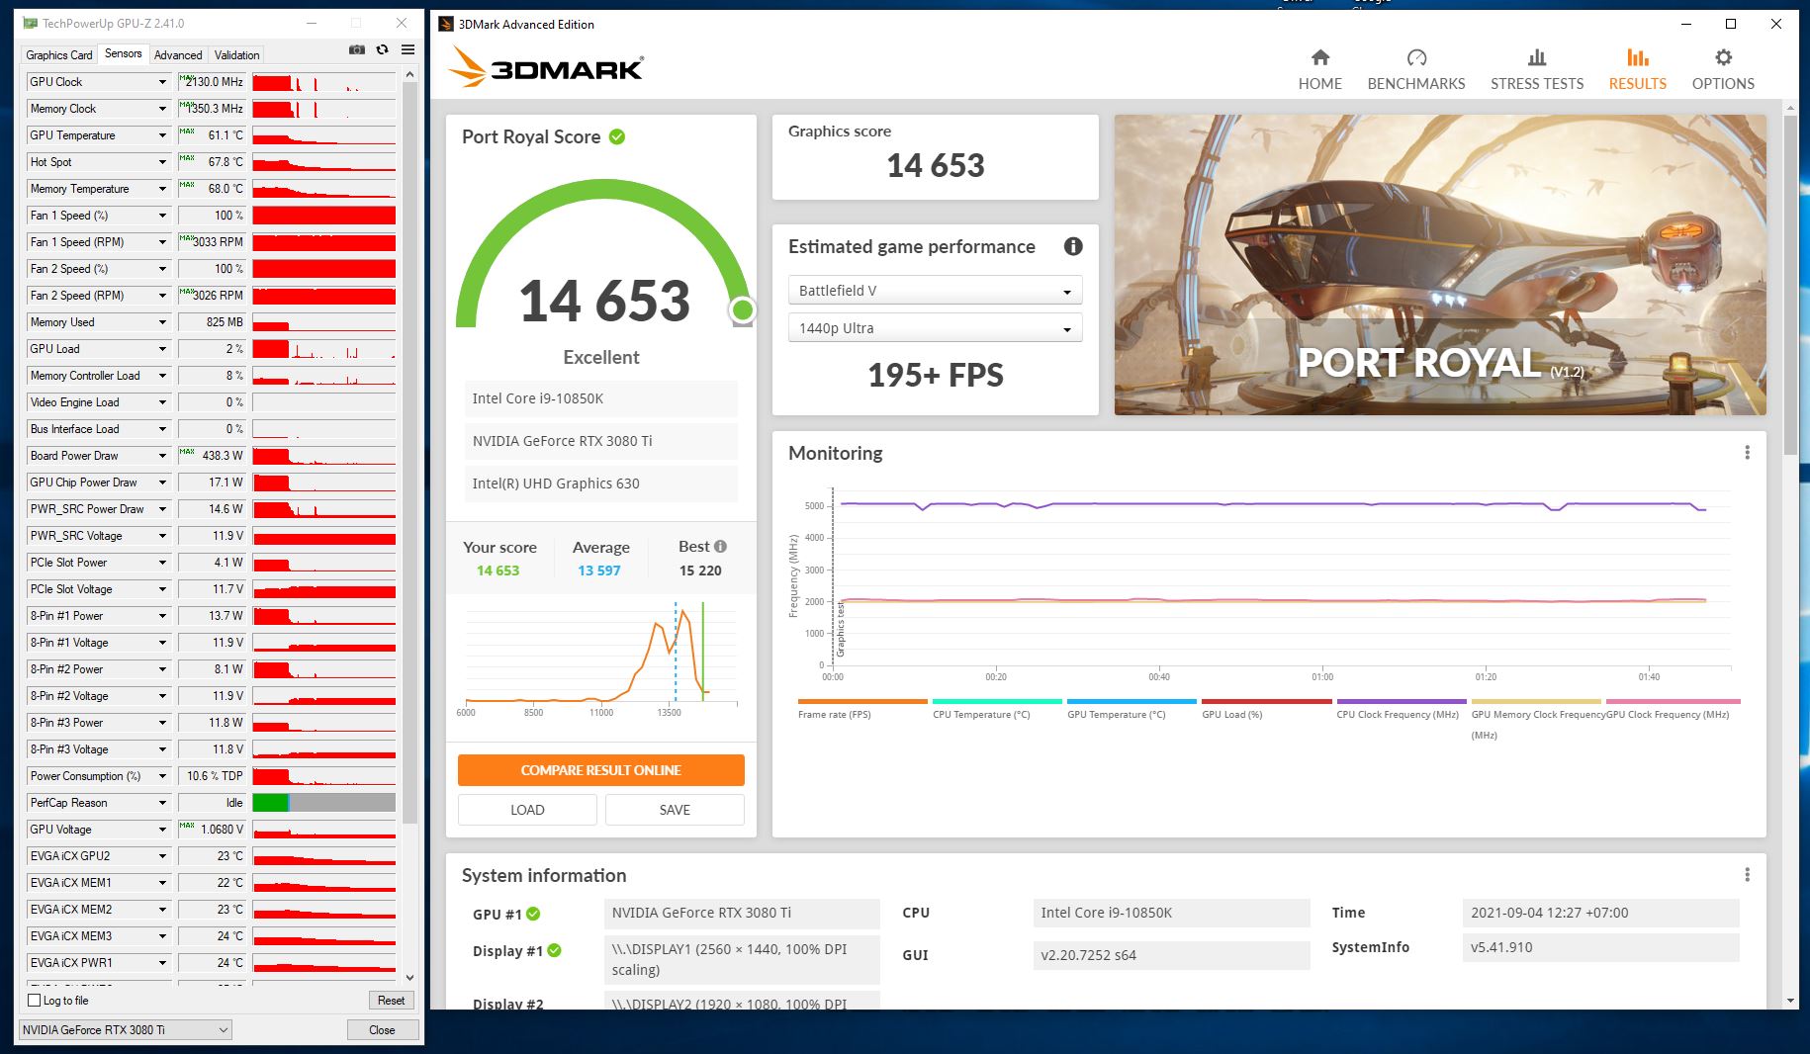Click the GPU-Z refresh icon

[382, 50]
